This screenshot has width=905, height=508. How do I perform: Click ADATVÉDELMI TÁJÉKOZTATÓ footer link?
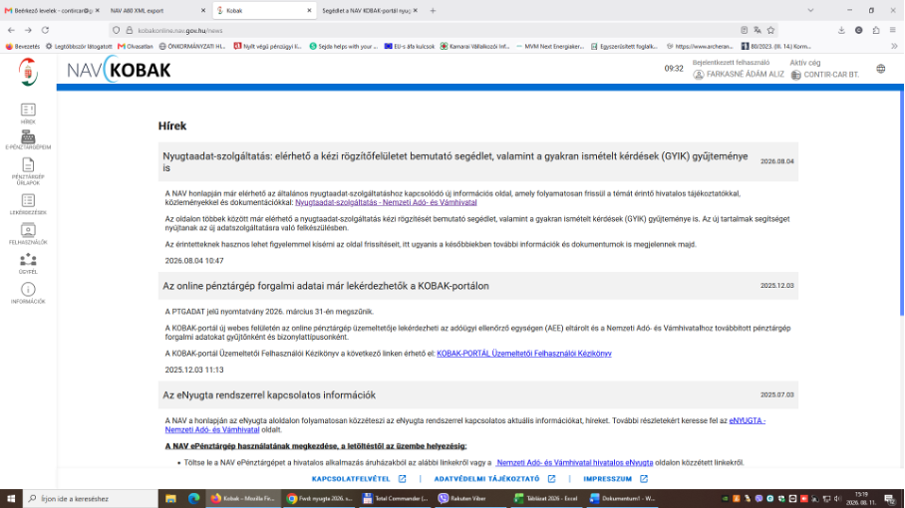494,478
